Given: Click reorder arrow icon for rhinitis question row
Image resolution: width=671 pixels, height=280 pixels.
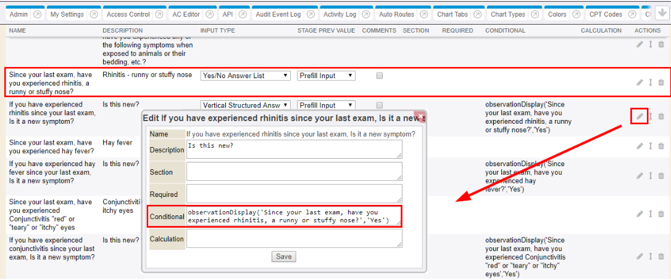Looking at the screenshot, I should (650, 82).
